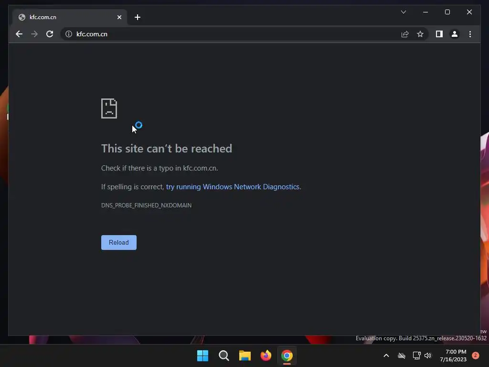Close the kfc.com.cn tab
The image size is (489, 367).
(x=119, y=17)
